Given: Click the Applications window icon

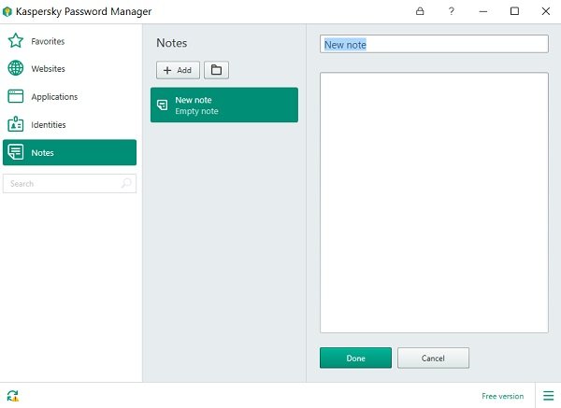Looking at the screenshot, I should 15,96.
